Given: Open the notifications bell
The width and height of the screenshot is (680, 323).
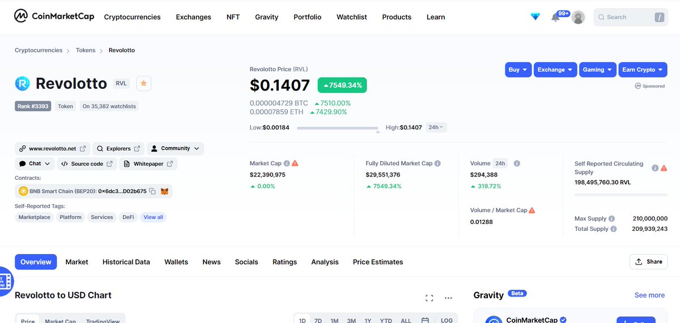Looking at the screenshot, I should tap(555, 17).
